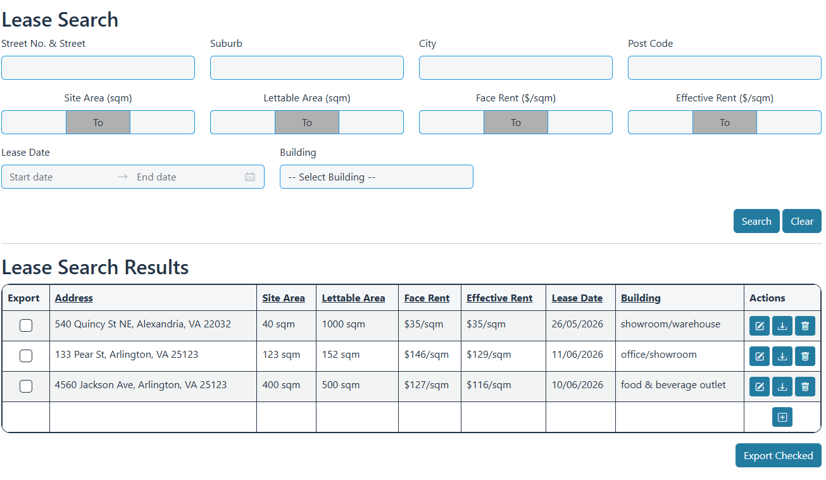Edit the 133 Pear St lease
This screenshot has height=480, width=826.
(x=760, y=357)
